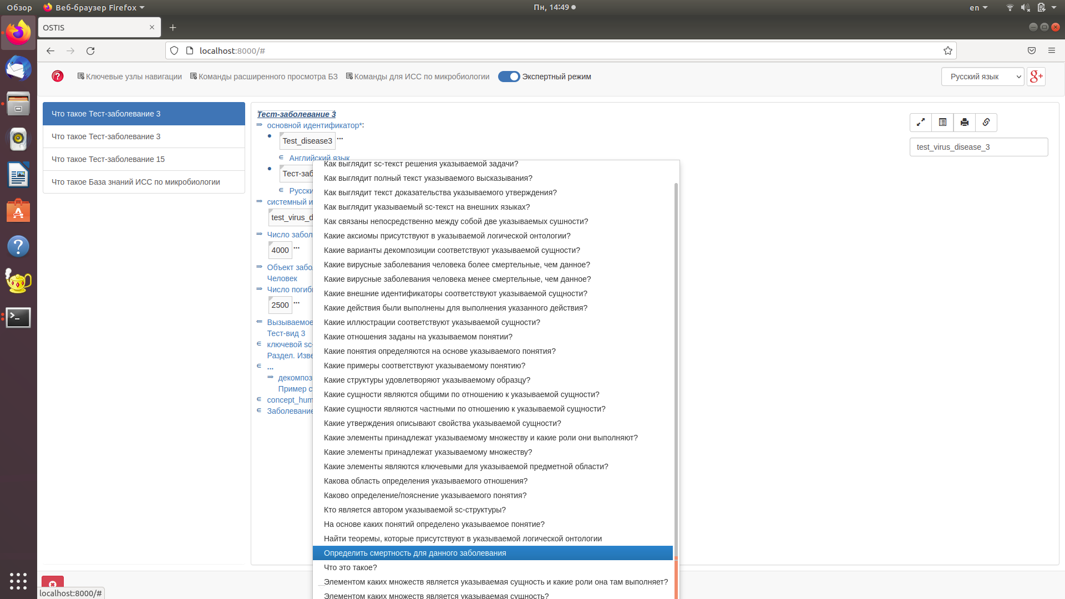
Task: Open the red question mark help icon
Action: coord(57,77)
